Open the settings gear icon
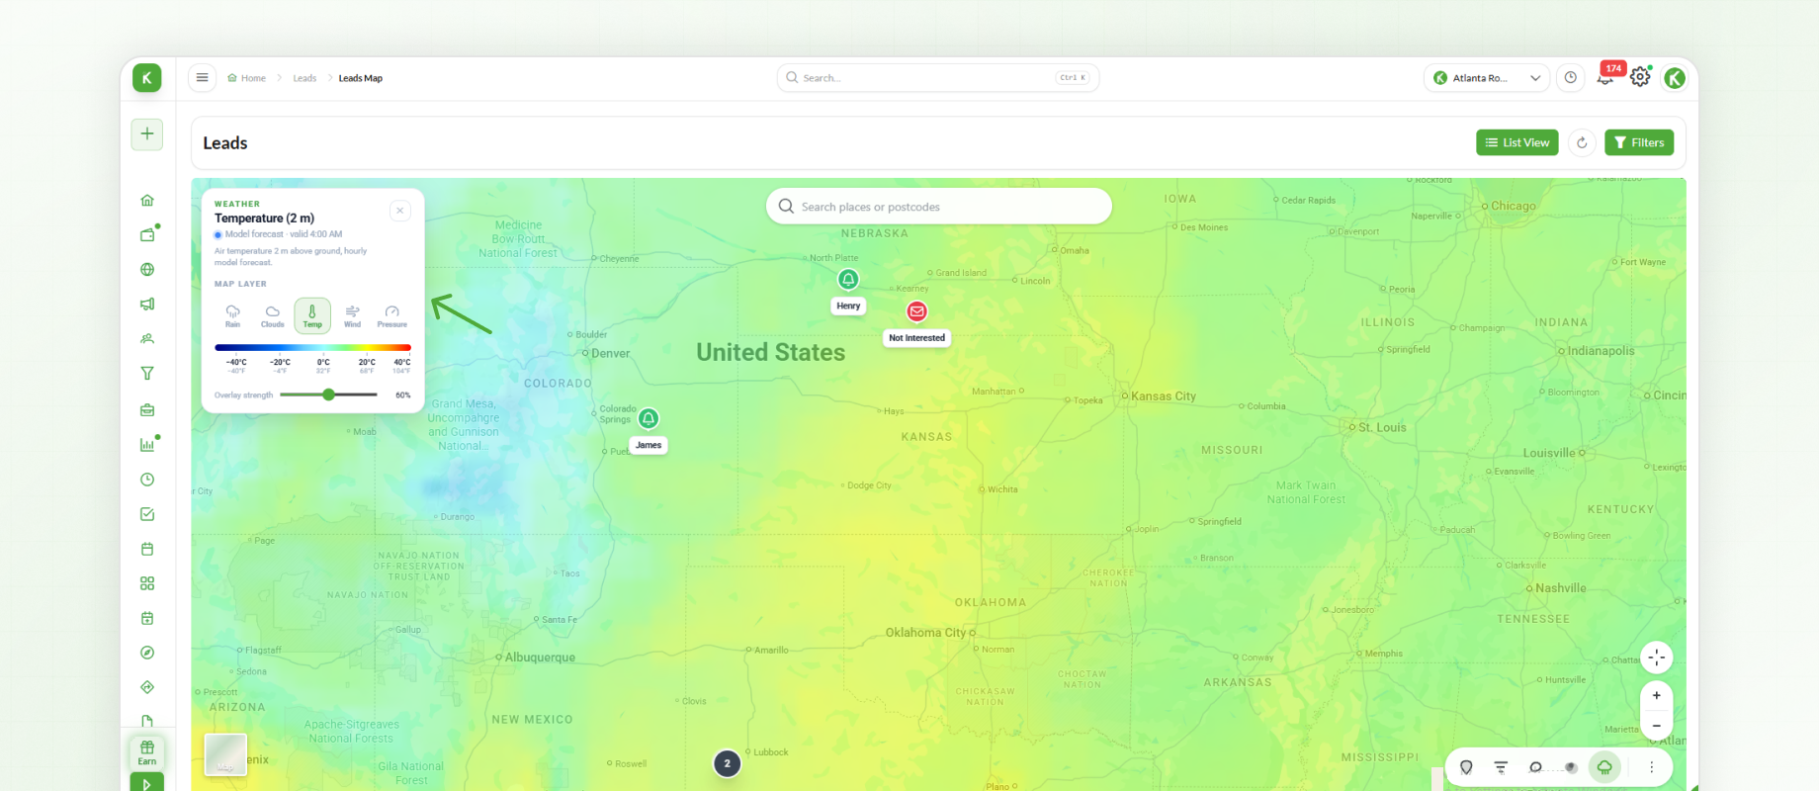Screen dimensions: 1819x791 coord(1640,77)
